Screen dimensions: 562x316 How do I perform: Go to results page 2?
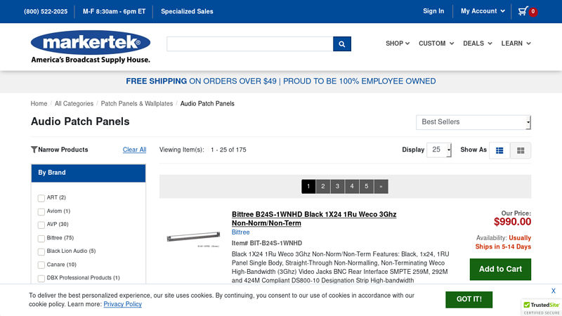(x=323, y=186)
